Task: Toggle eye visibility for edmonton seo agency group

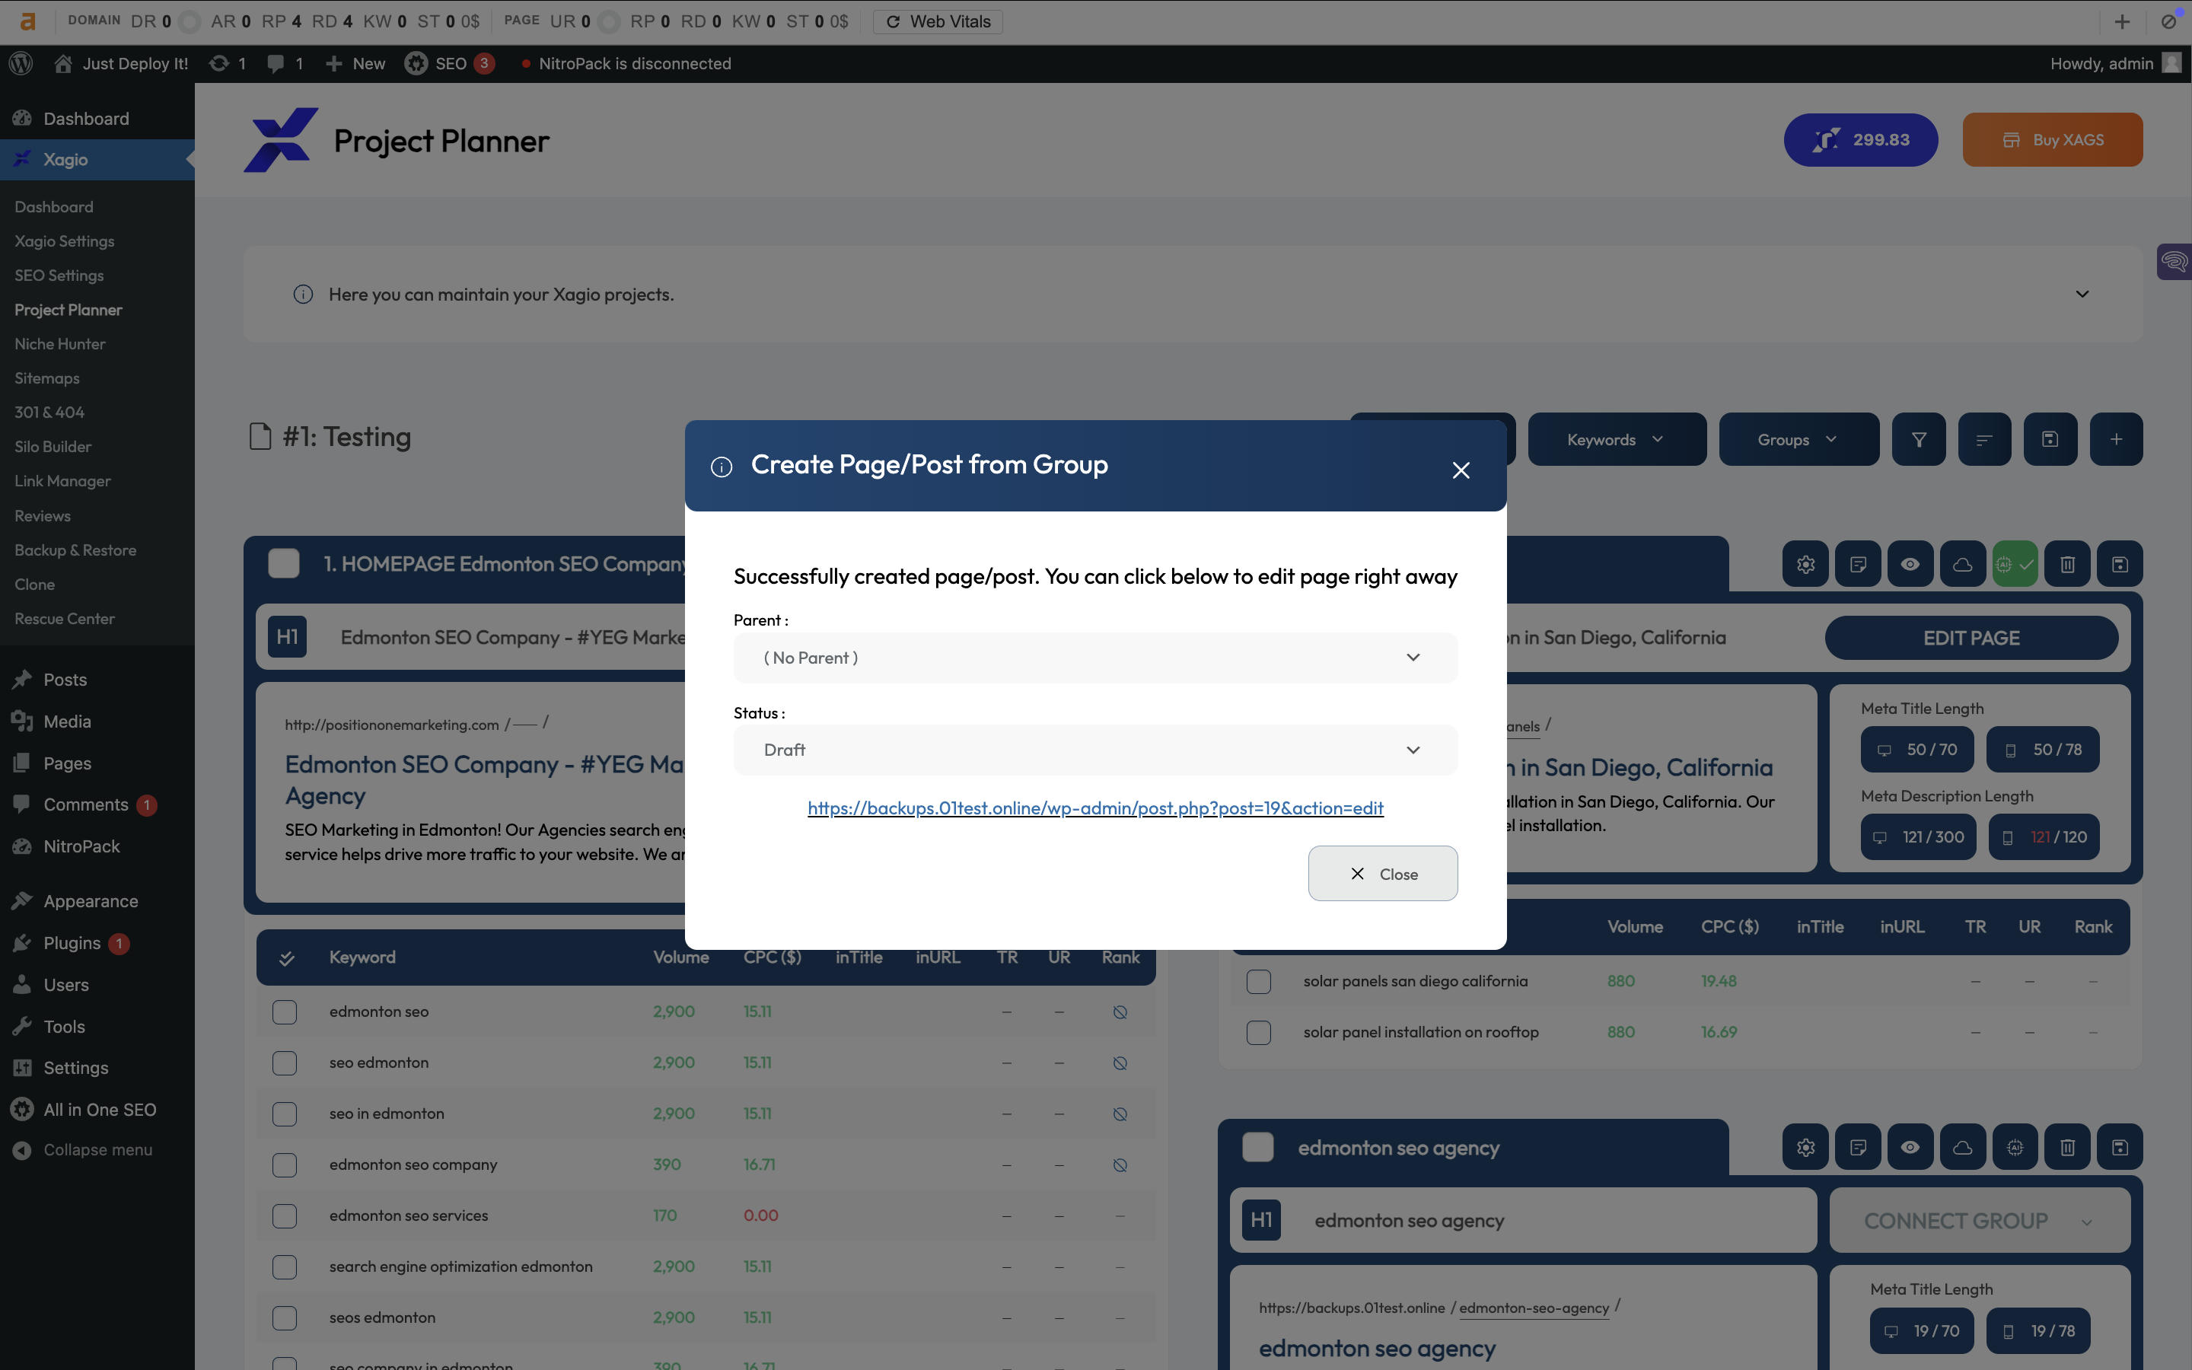Action: (1910, 1147)
